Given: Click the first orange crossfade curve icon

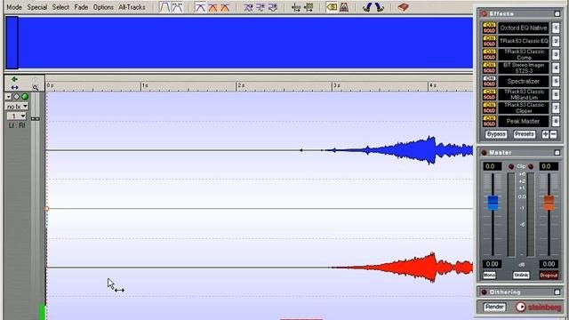Looking at the screenshot, I should coord(212,7).
